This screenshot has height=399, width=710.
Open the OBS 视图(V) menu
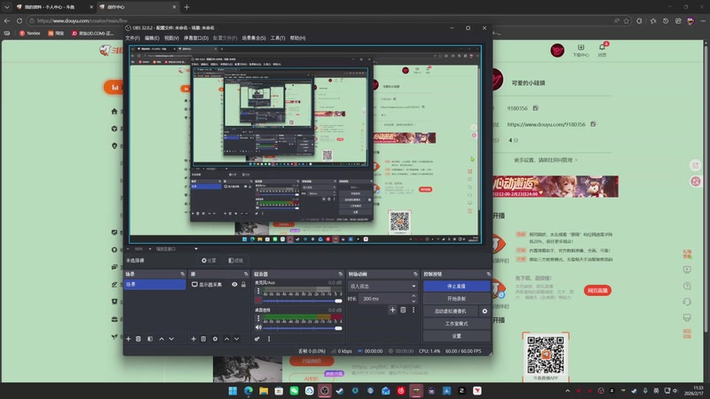point(171,38)
